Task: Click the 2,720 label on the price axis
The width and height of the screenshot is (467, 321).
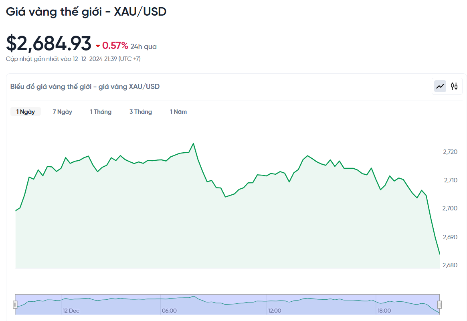Action: point(450,152)
